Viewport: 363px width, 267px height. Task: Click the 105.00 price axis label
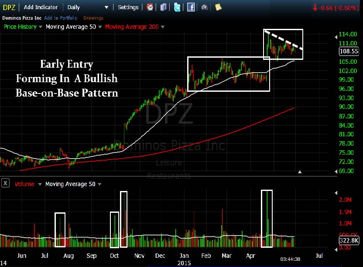click(348, 62)
